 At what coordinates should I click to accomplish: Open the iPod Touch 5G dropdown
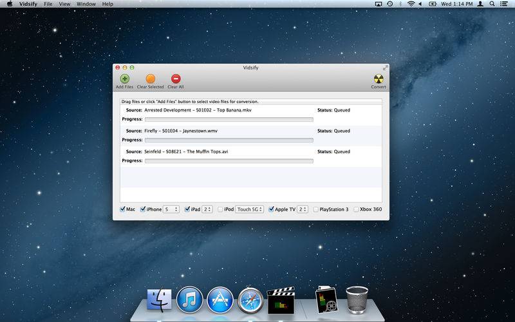tap(249, 209)
